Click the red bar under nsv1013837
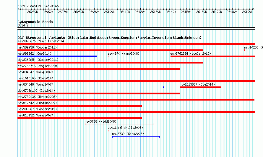 click(200, 87)
